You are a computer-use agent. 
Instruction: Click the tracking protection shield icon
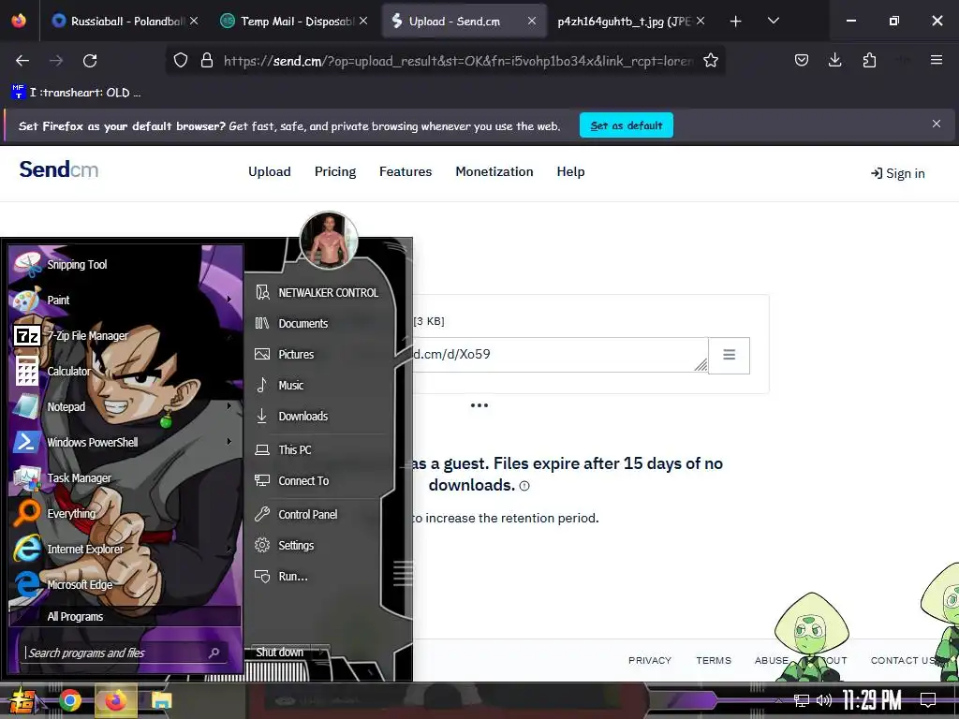click(x=181, y=61)
